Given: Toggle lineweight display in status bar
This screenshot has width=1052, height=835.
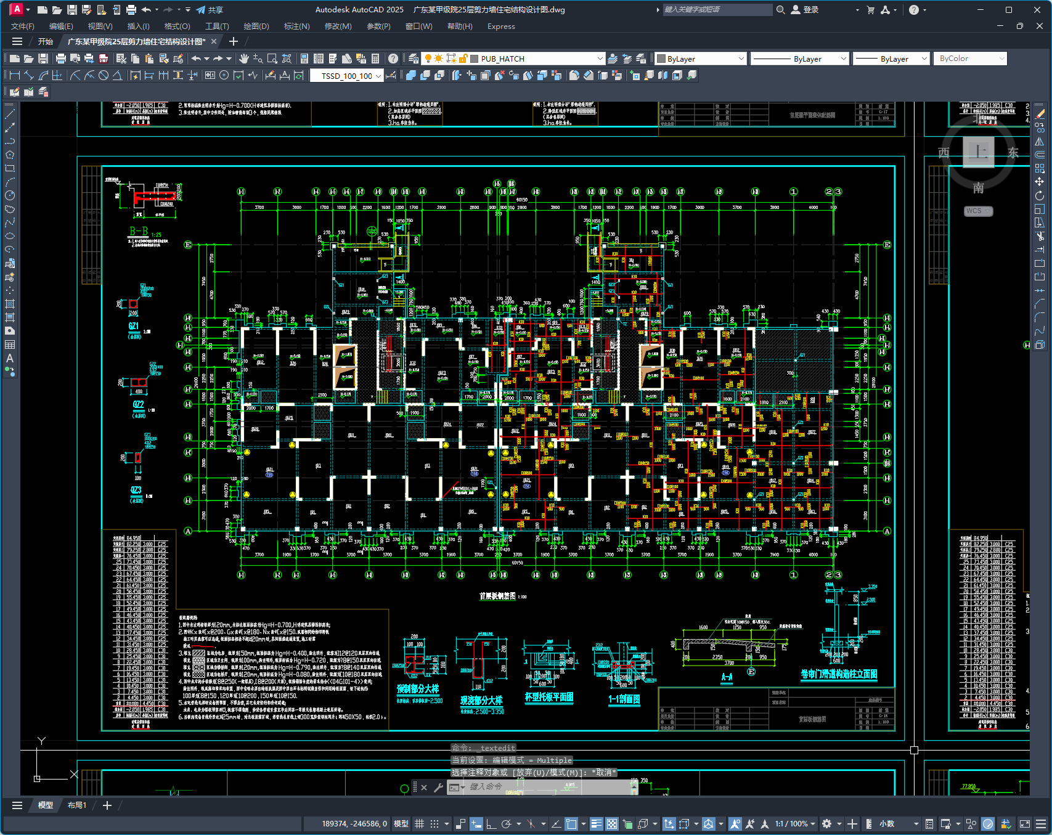Looking at the screenshot, I should point(596,824).
